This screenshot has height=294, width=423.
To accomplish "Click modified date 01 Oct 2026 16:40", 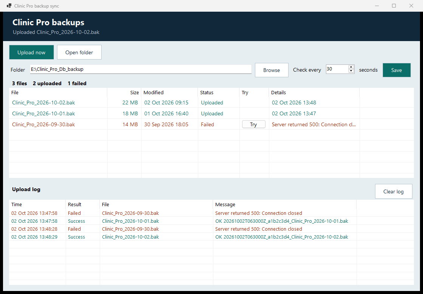I will pos(167,113).
